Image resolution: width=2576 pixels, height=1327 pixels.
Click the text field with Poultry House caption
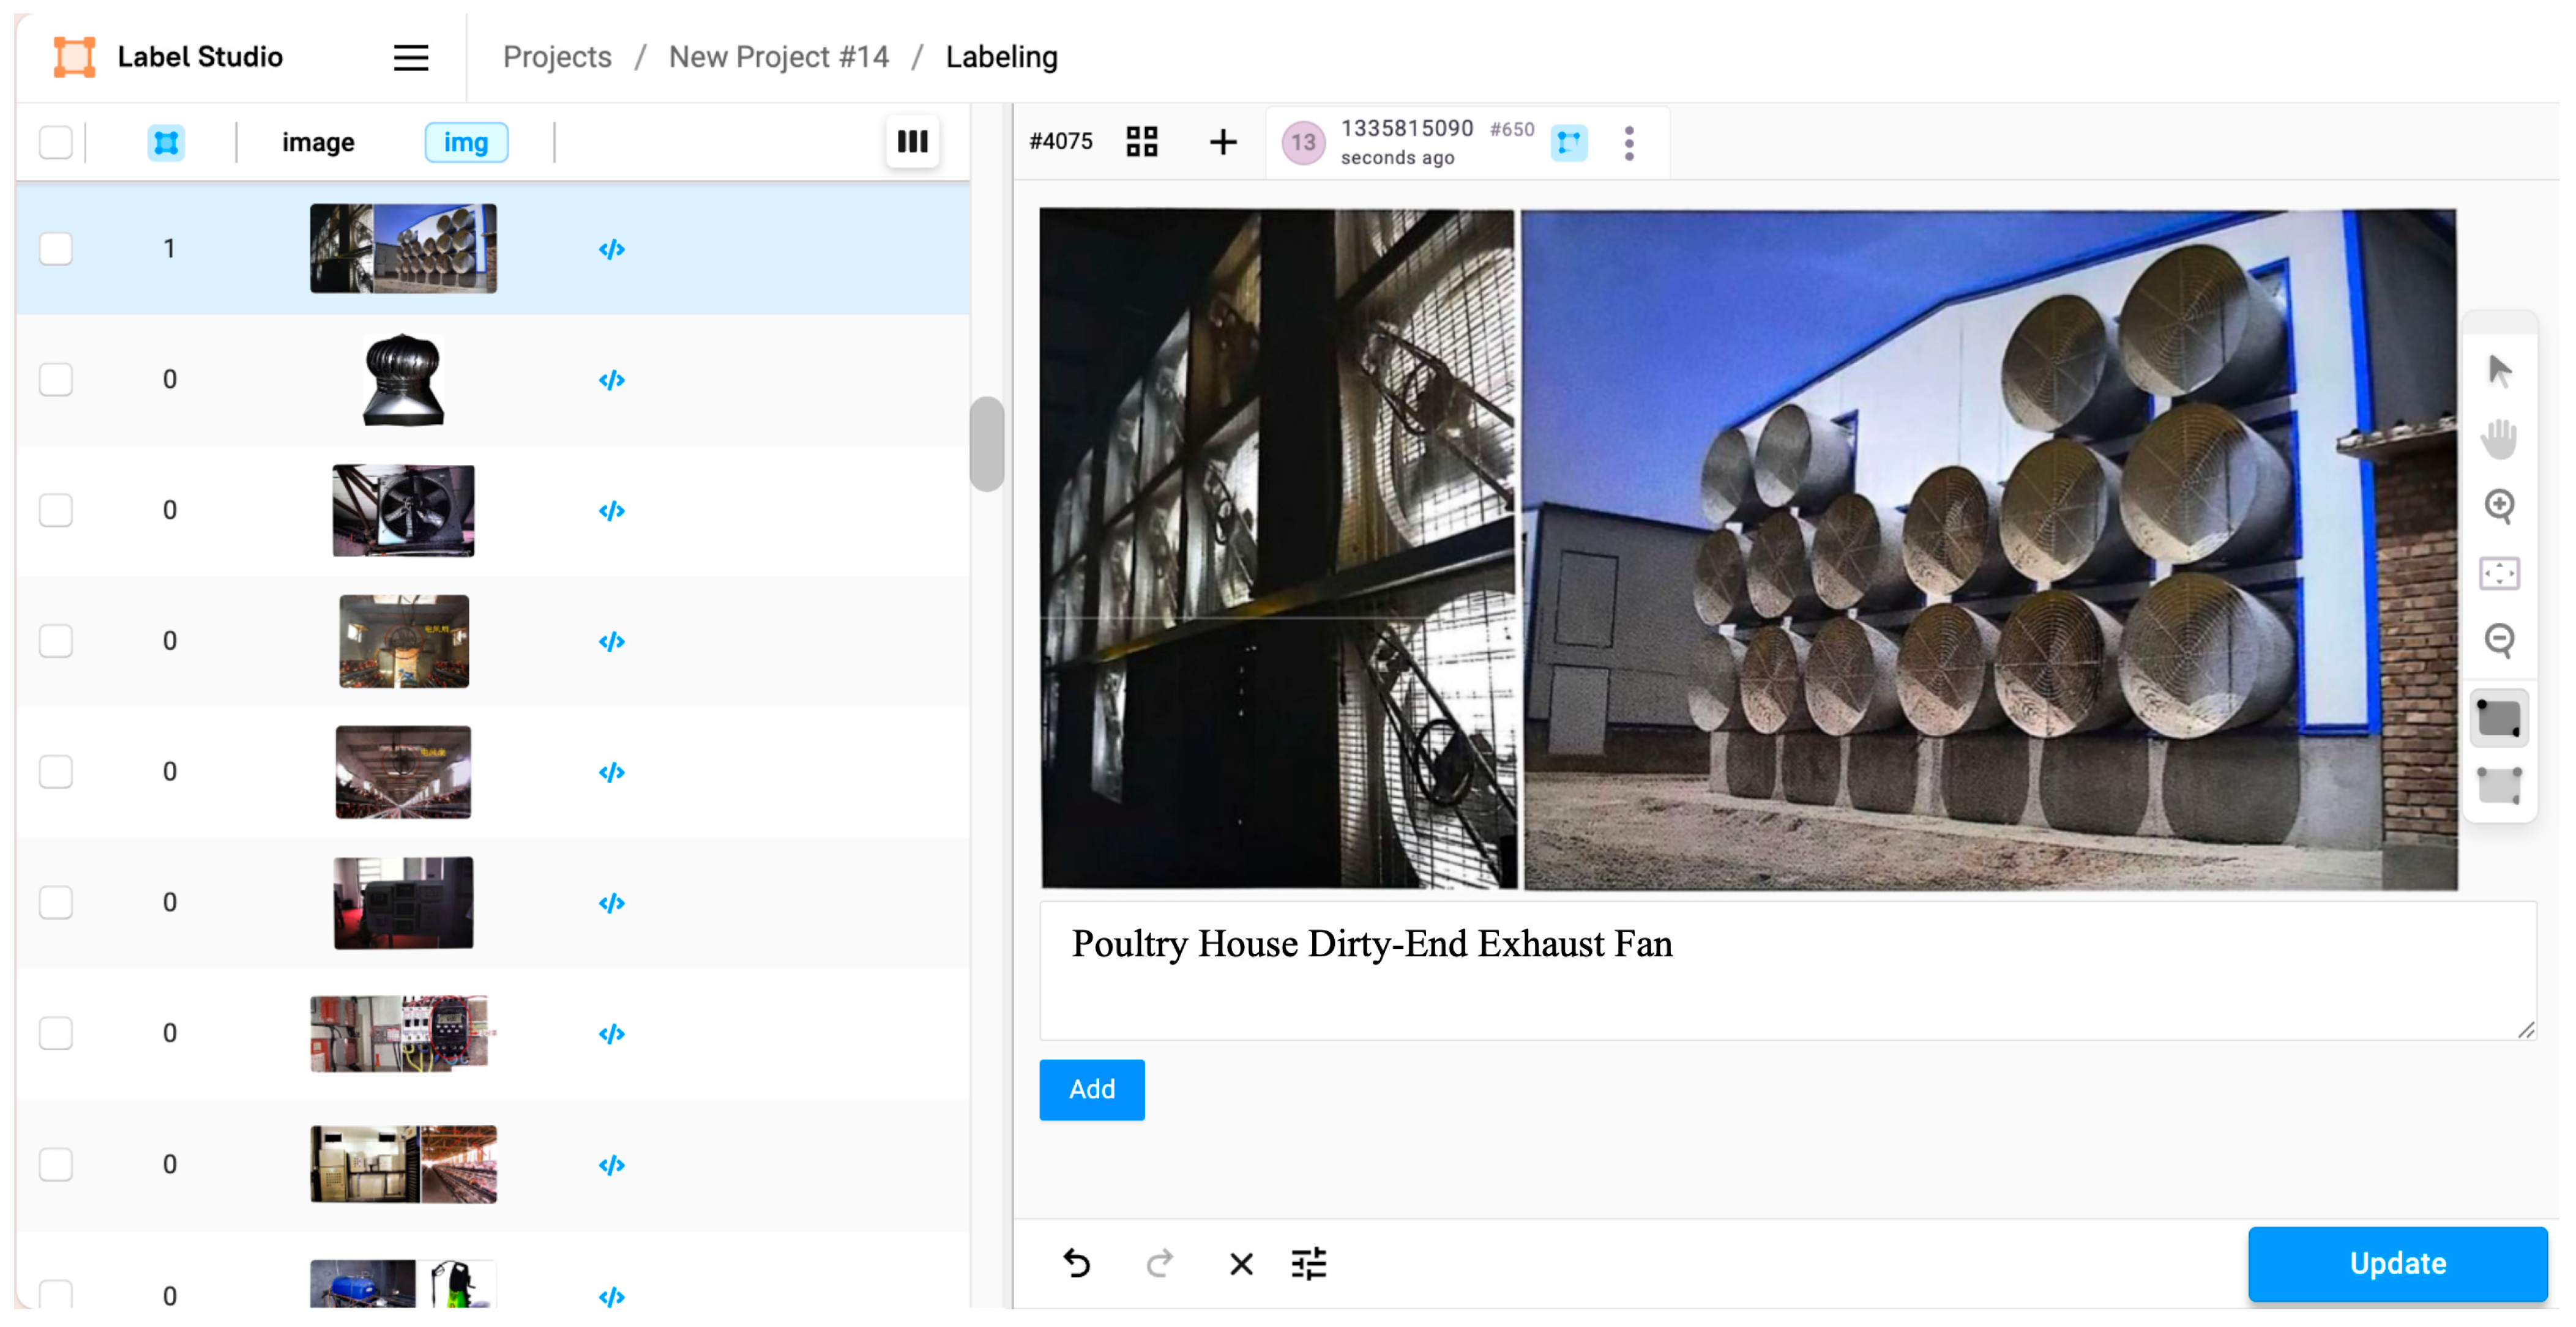pos(1787,970)
